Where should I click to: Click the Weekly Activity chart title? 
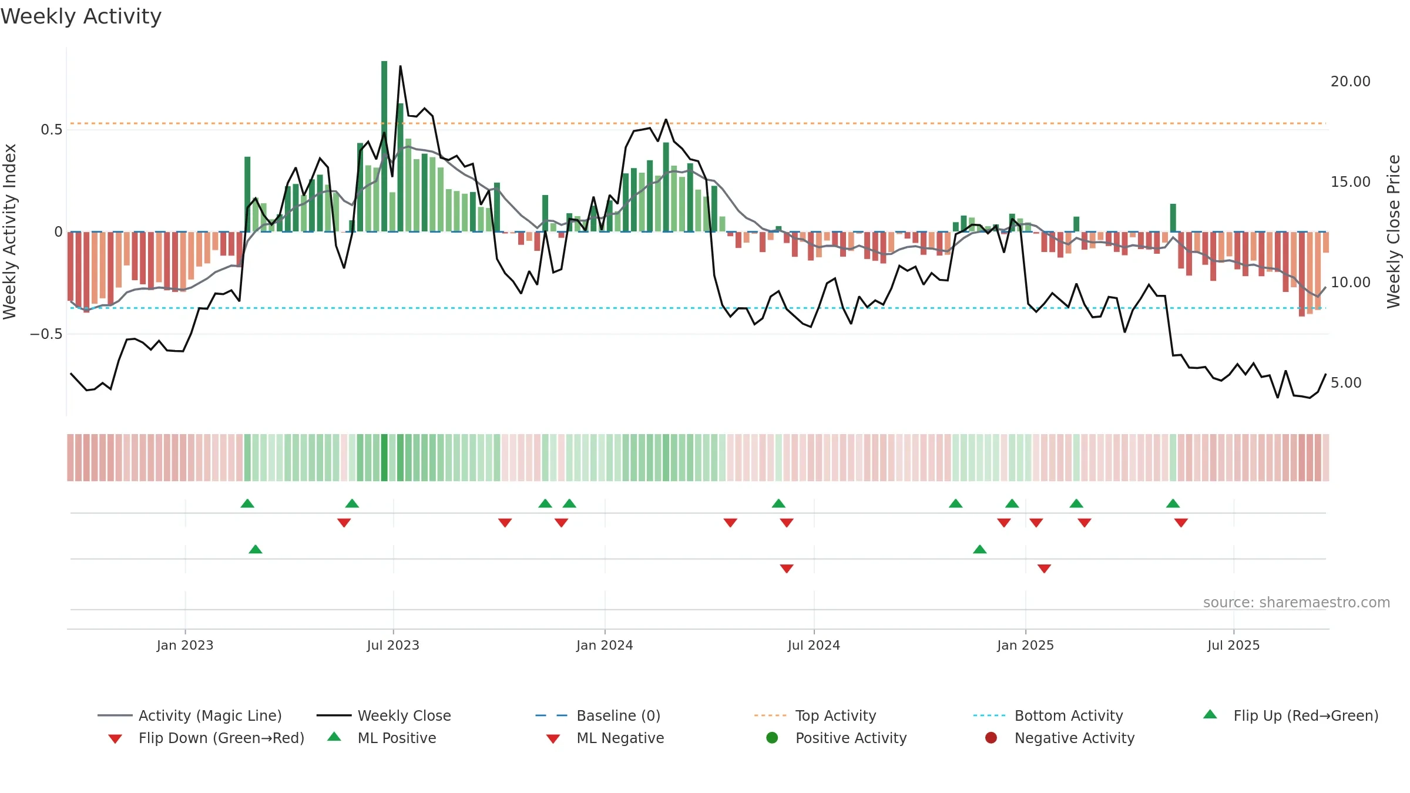pos(81,16)
